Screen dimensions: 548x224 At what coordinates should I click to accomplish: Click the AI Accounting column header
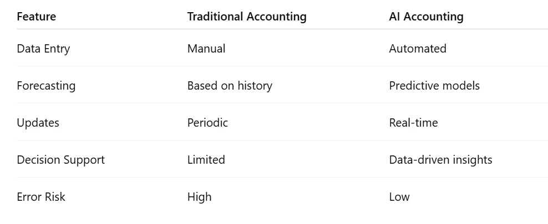pyautogui.click(x=426, y=17)
